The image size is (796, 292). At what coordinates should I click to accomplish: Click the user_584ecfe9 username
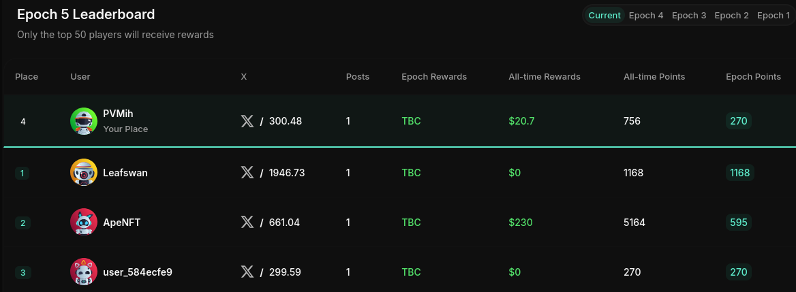point(138,272)
